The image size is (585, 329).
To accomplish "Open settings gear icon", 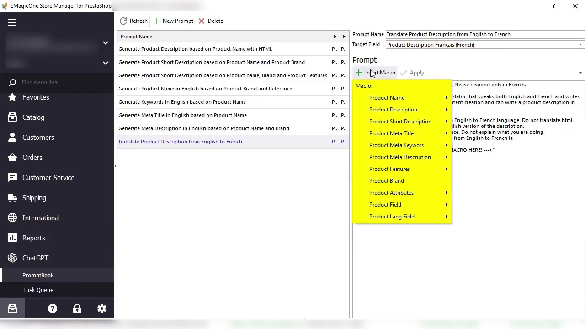I will 102,309.
